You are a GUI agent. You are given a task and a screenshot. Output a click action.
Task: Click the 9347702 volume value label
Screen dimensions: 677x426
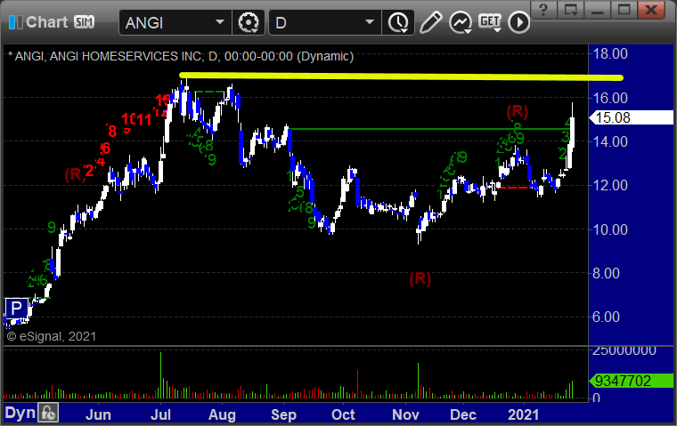pos(632,382)
